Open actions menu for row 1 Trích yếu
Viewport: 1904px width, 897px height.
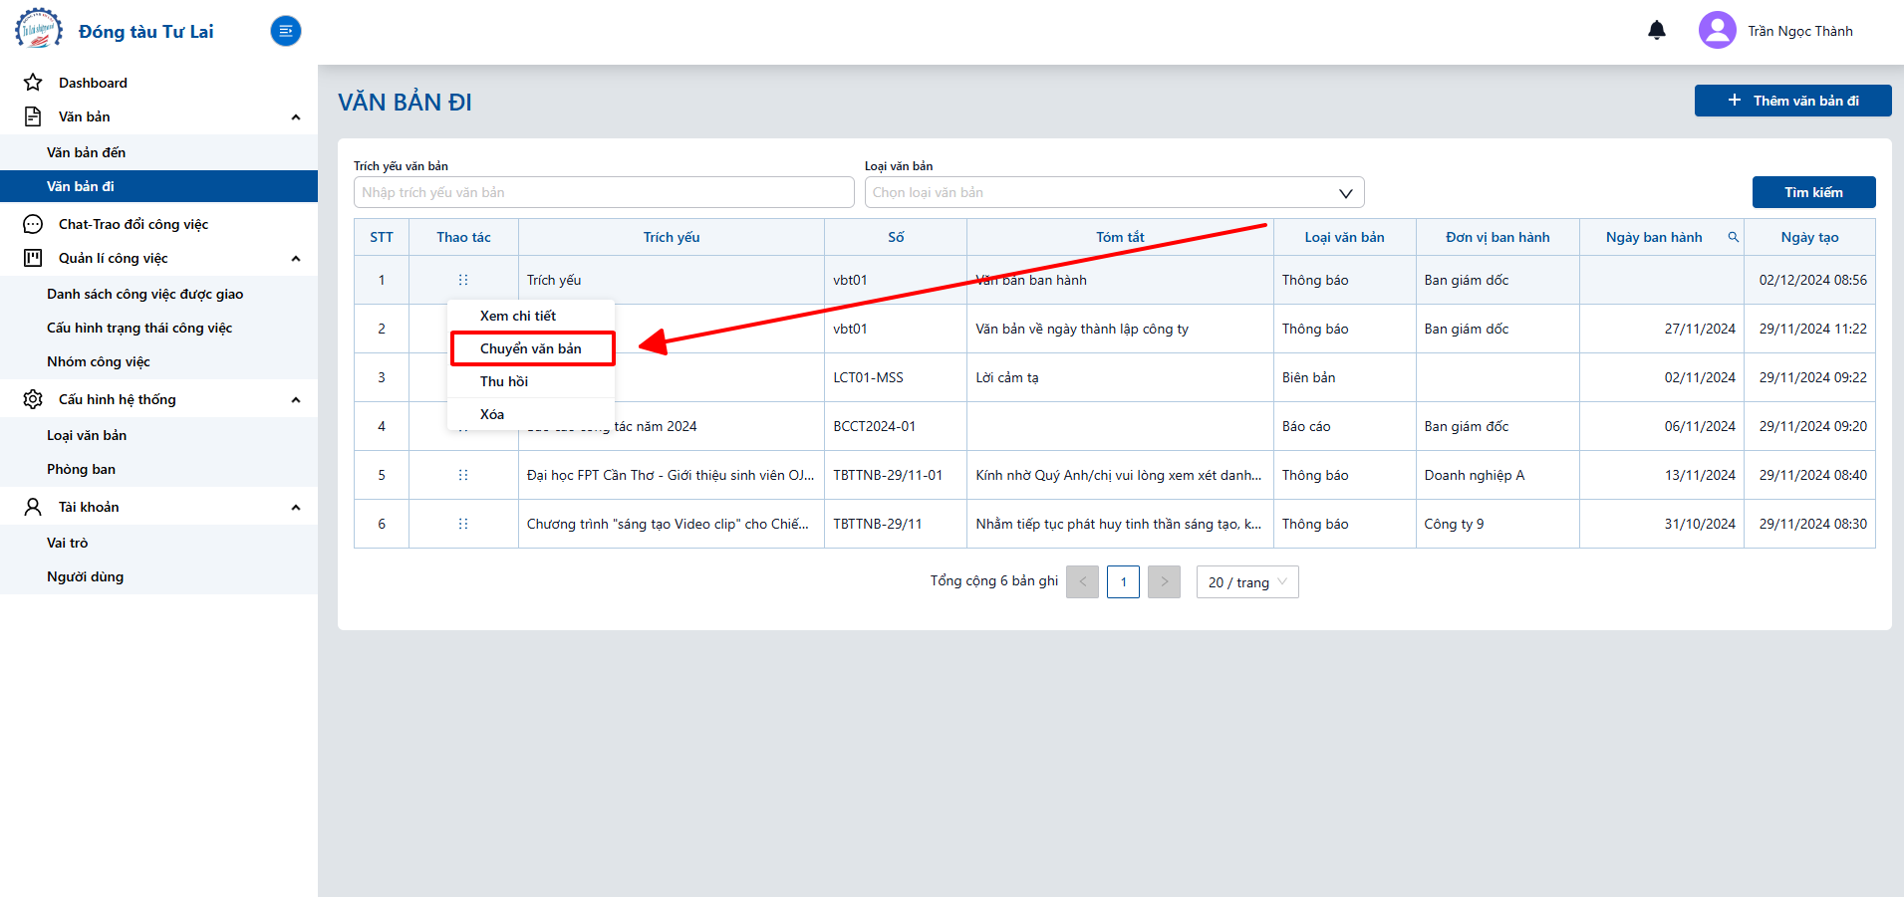click(x=463, y=280)
